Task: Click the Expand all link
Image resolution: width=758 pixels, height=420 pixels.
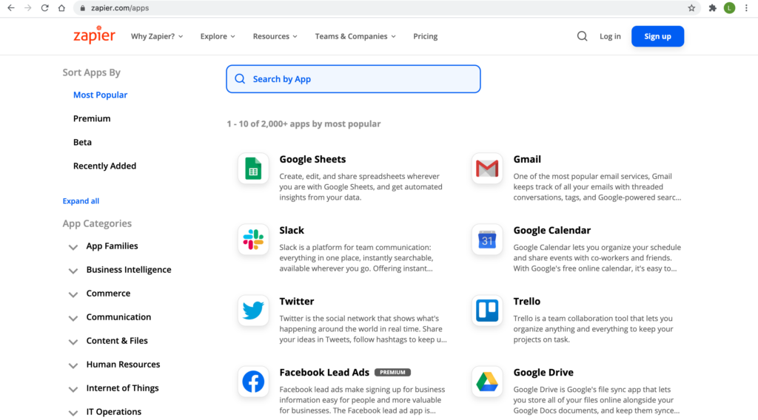Action: click(x=81, y=201)
